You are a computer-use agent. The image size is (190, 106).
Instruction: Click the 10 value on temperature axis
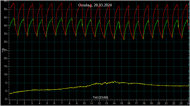click(5, 74)
